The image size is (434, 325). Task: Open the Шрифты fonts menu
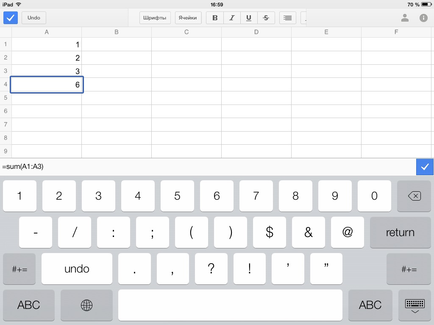point(155,18)
